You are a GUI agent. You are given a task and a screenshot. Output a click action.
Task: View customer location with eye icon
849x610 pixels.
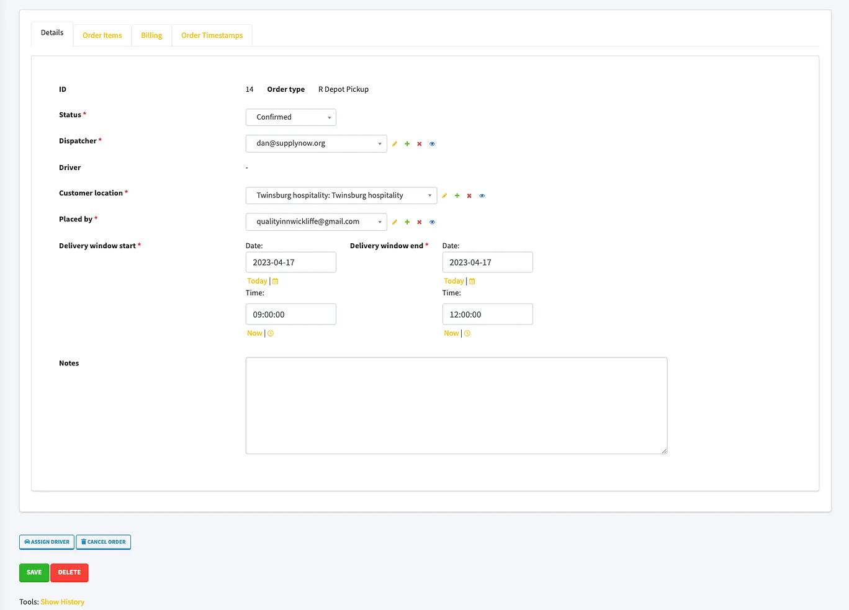(482, 196)
